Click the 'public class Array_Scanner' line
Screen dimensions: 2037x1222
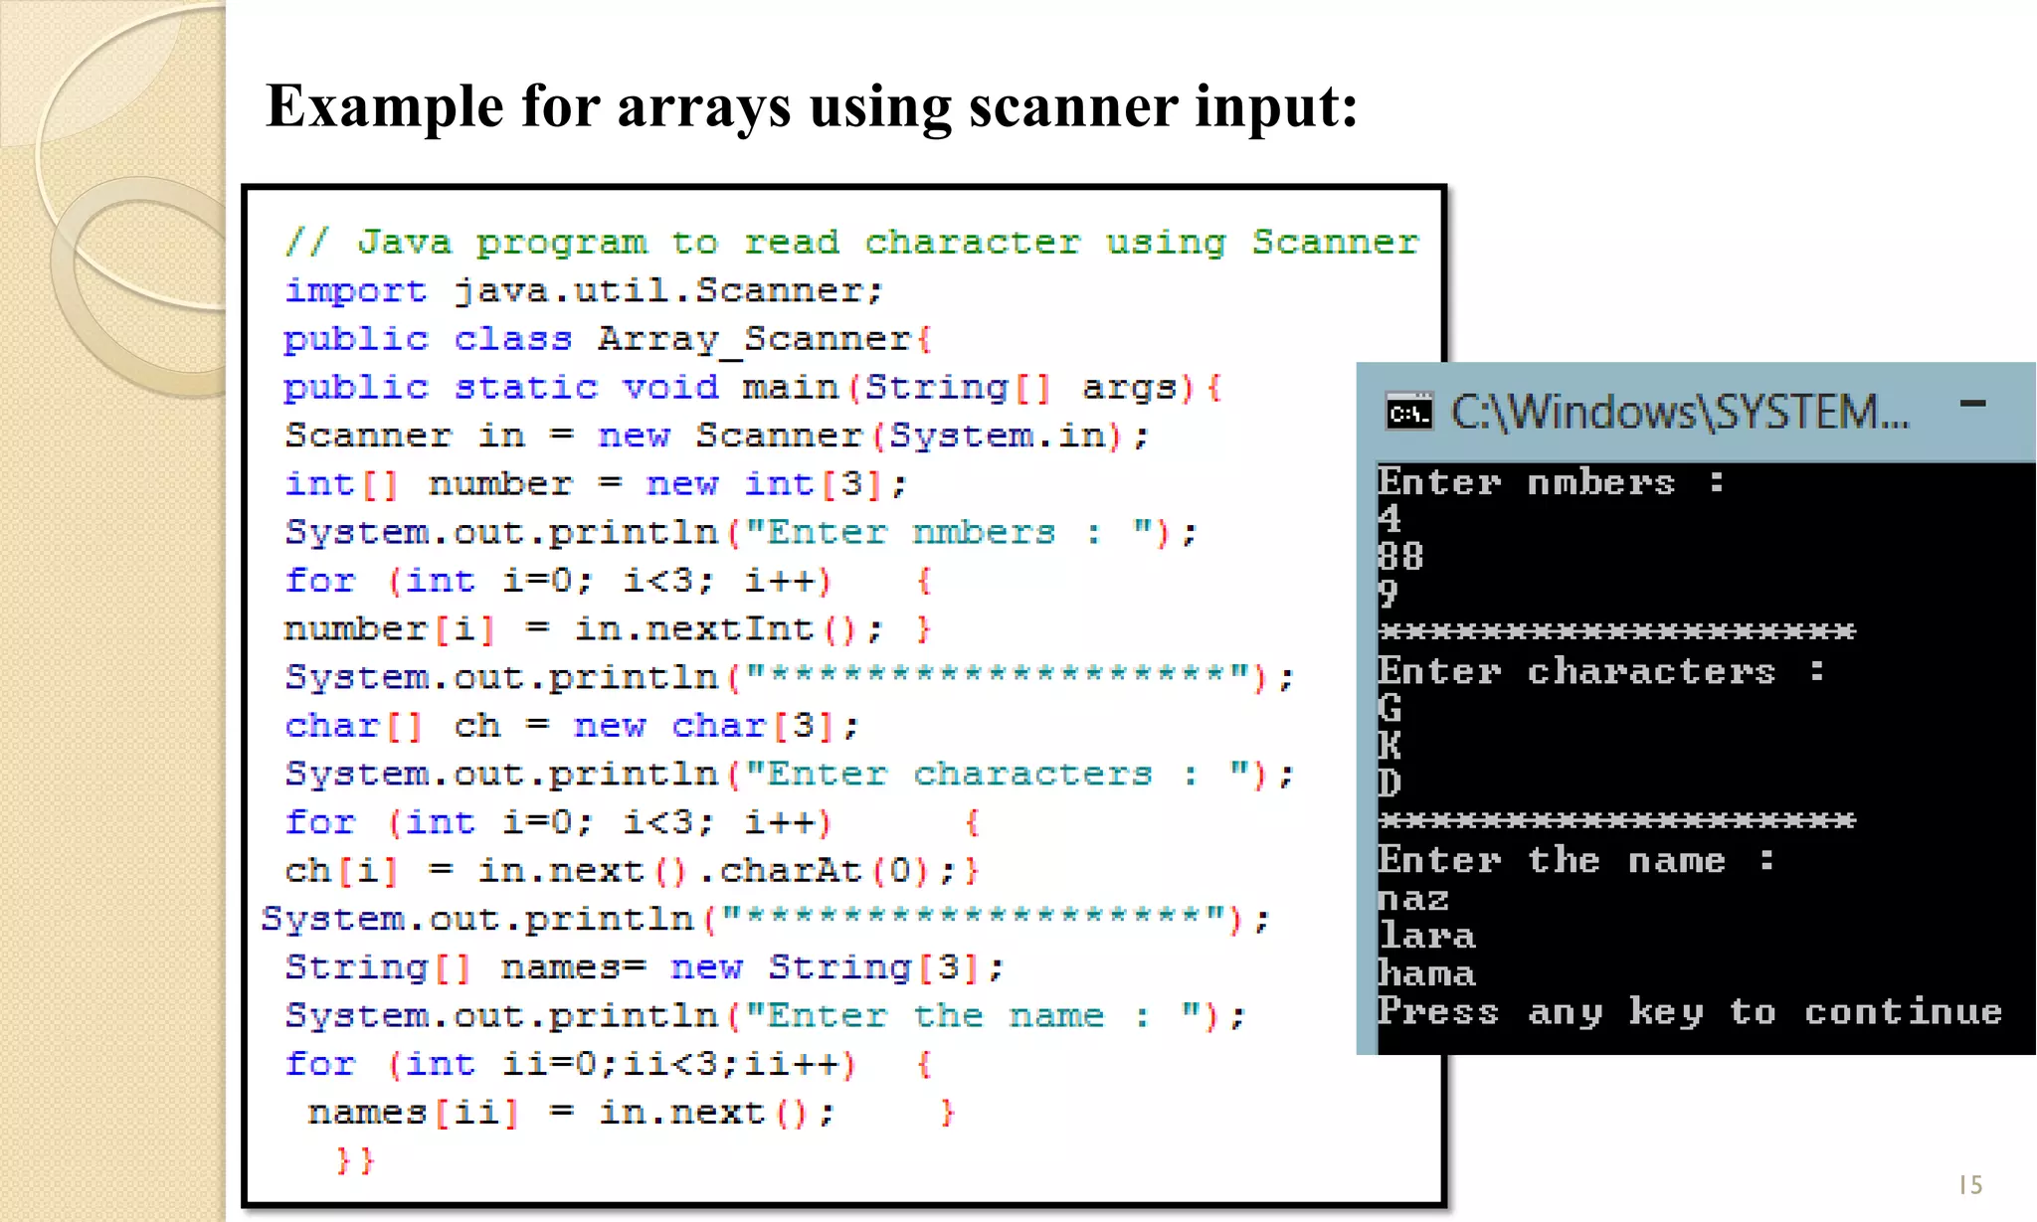click(x=607, y=339)
